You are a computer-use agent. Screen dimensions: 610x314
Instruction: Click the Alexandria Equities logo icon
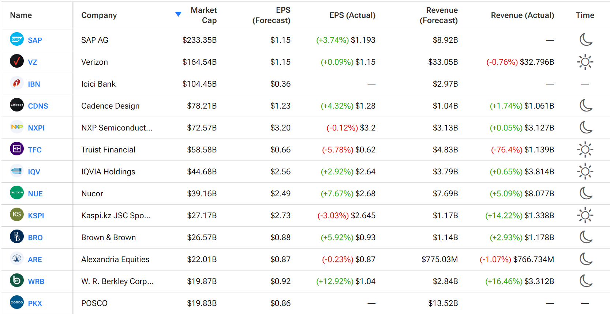17,259
